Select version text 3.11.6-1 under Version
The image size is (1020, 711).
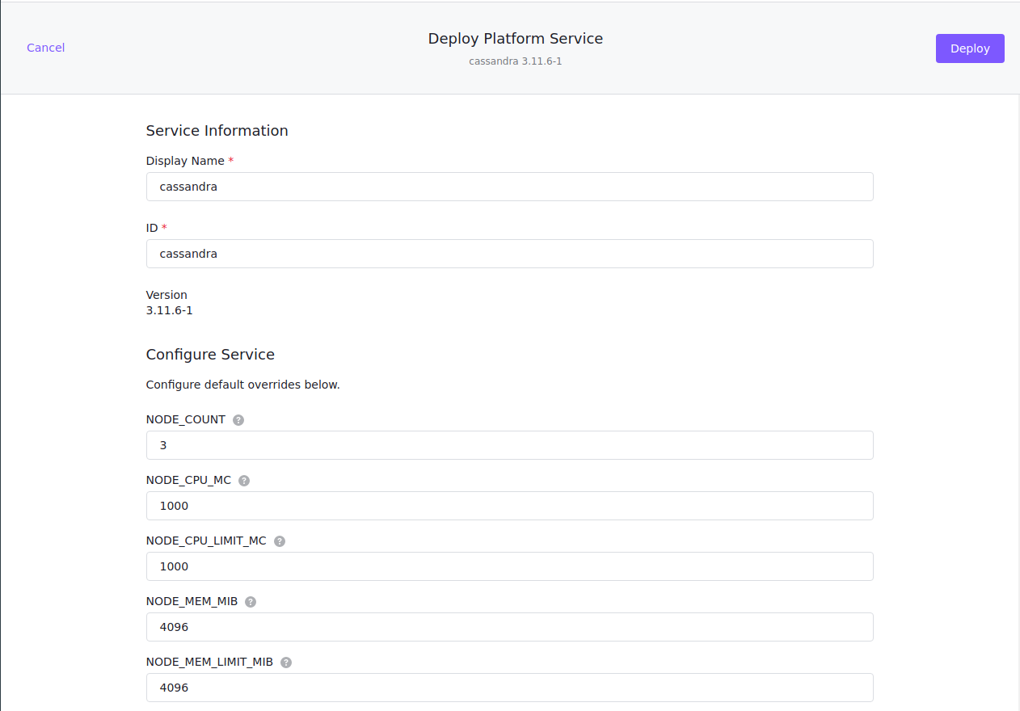170,310
